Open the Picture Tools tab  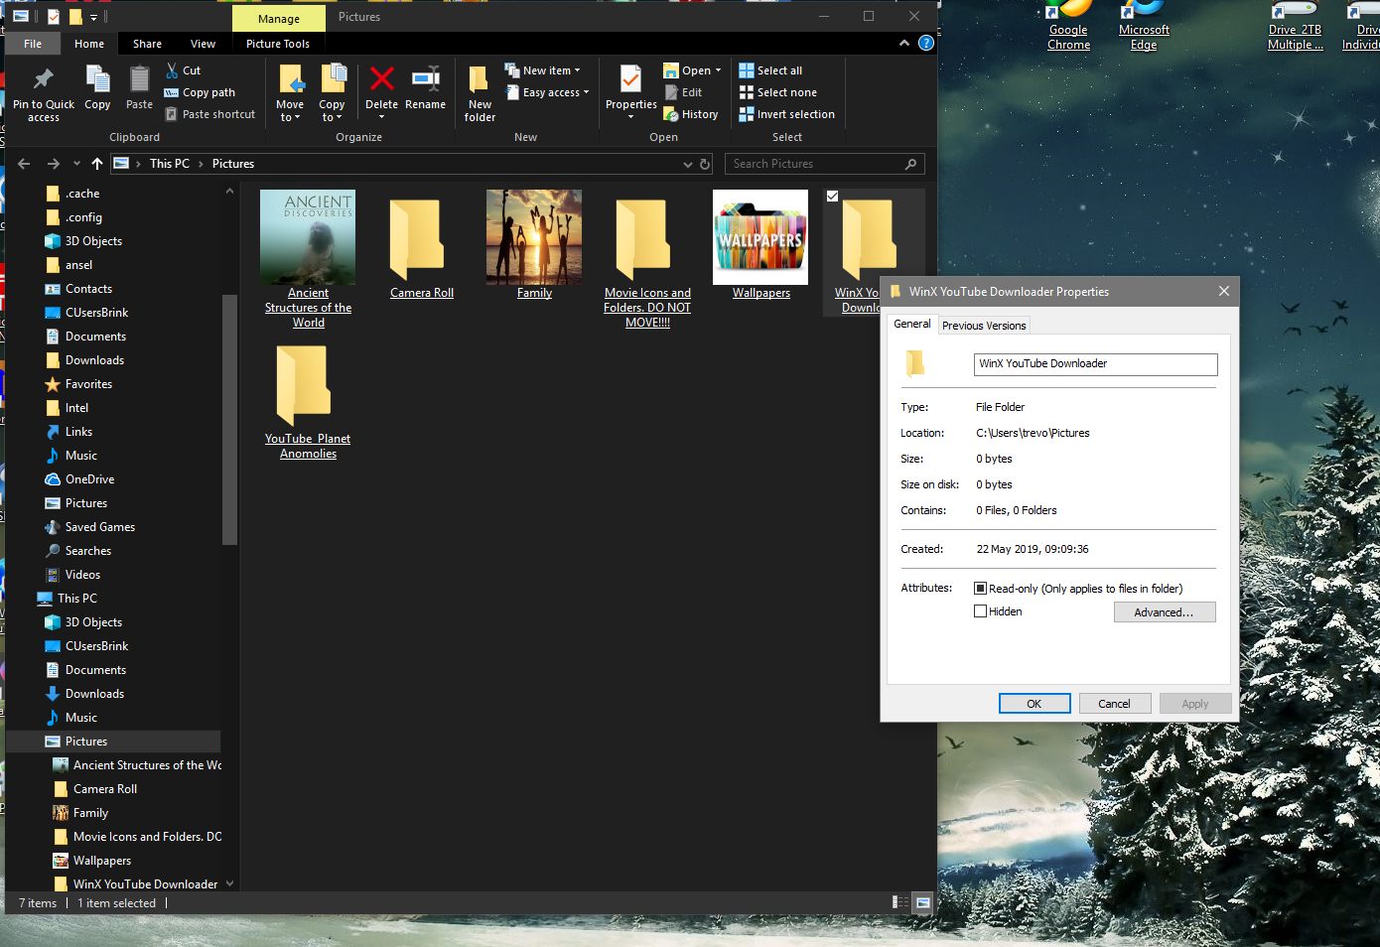pyautogui.click(x=278, y=44)
